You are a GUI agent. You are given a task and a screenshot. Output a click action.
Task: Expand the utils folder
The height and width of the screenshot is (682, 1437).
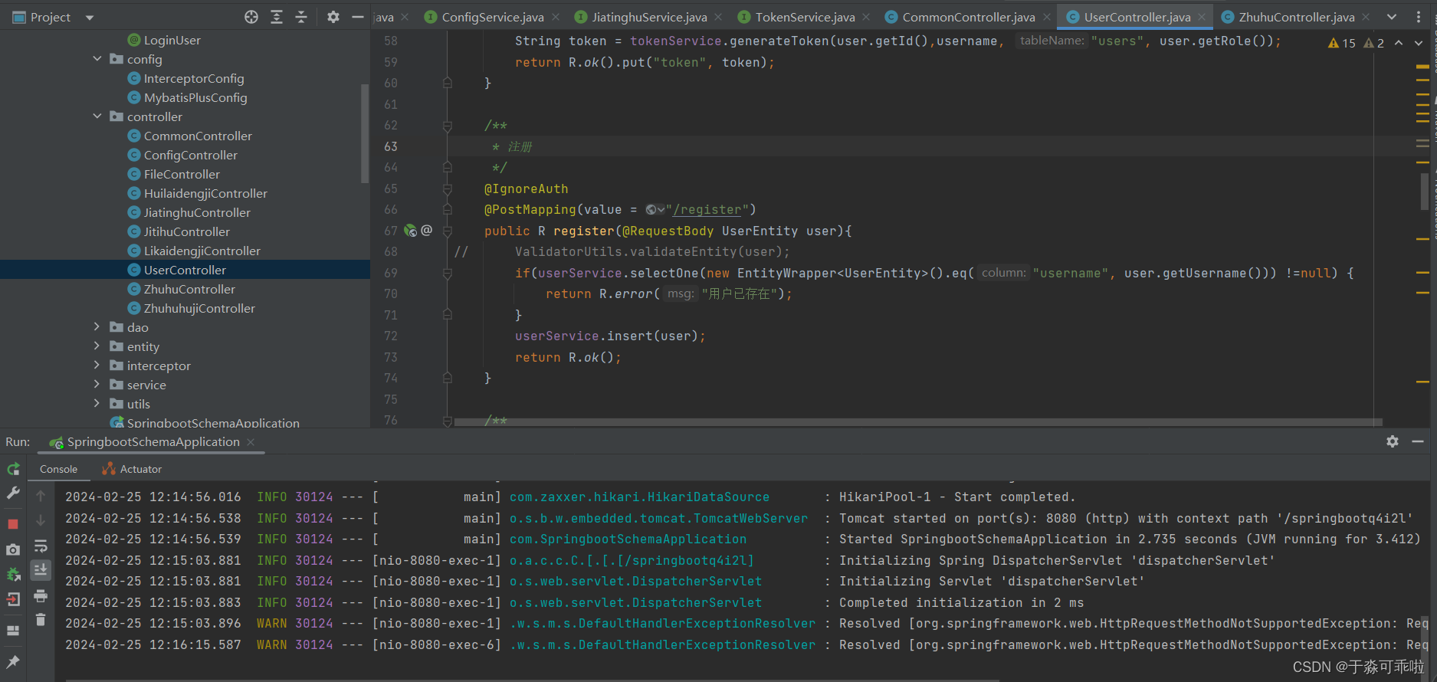pos(97,404)
